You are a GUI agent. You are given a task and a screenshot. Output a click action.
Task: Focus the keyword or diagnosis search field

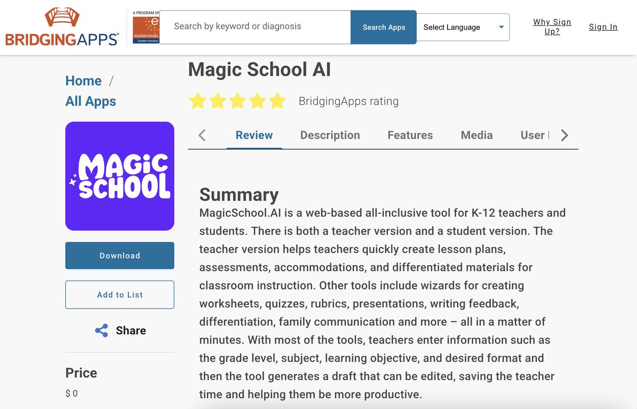[x=255, y=27]
